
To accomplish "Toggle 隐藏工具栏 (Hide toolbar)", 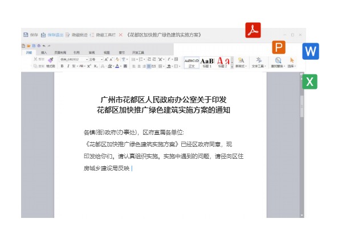I will click(x=103, y=35).
